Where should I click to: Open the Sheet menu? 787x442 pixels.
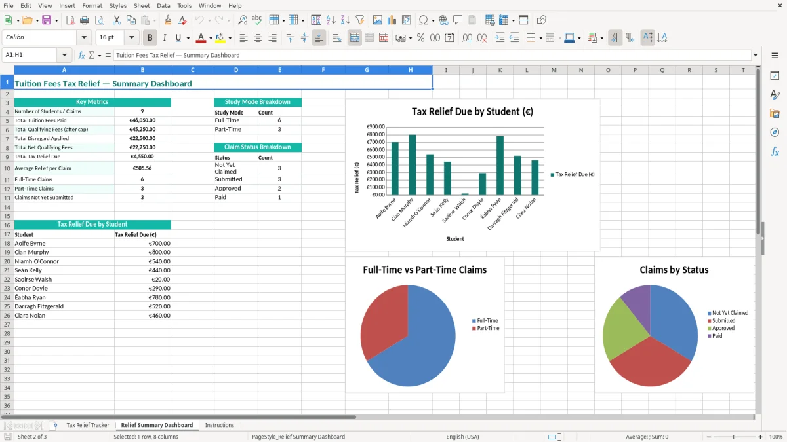click(x=142, y=5)
